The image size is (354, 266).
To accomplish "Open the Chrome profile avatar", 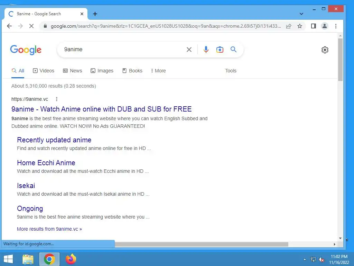I will [x=324, y=26].
